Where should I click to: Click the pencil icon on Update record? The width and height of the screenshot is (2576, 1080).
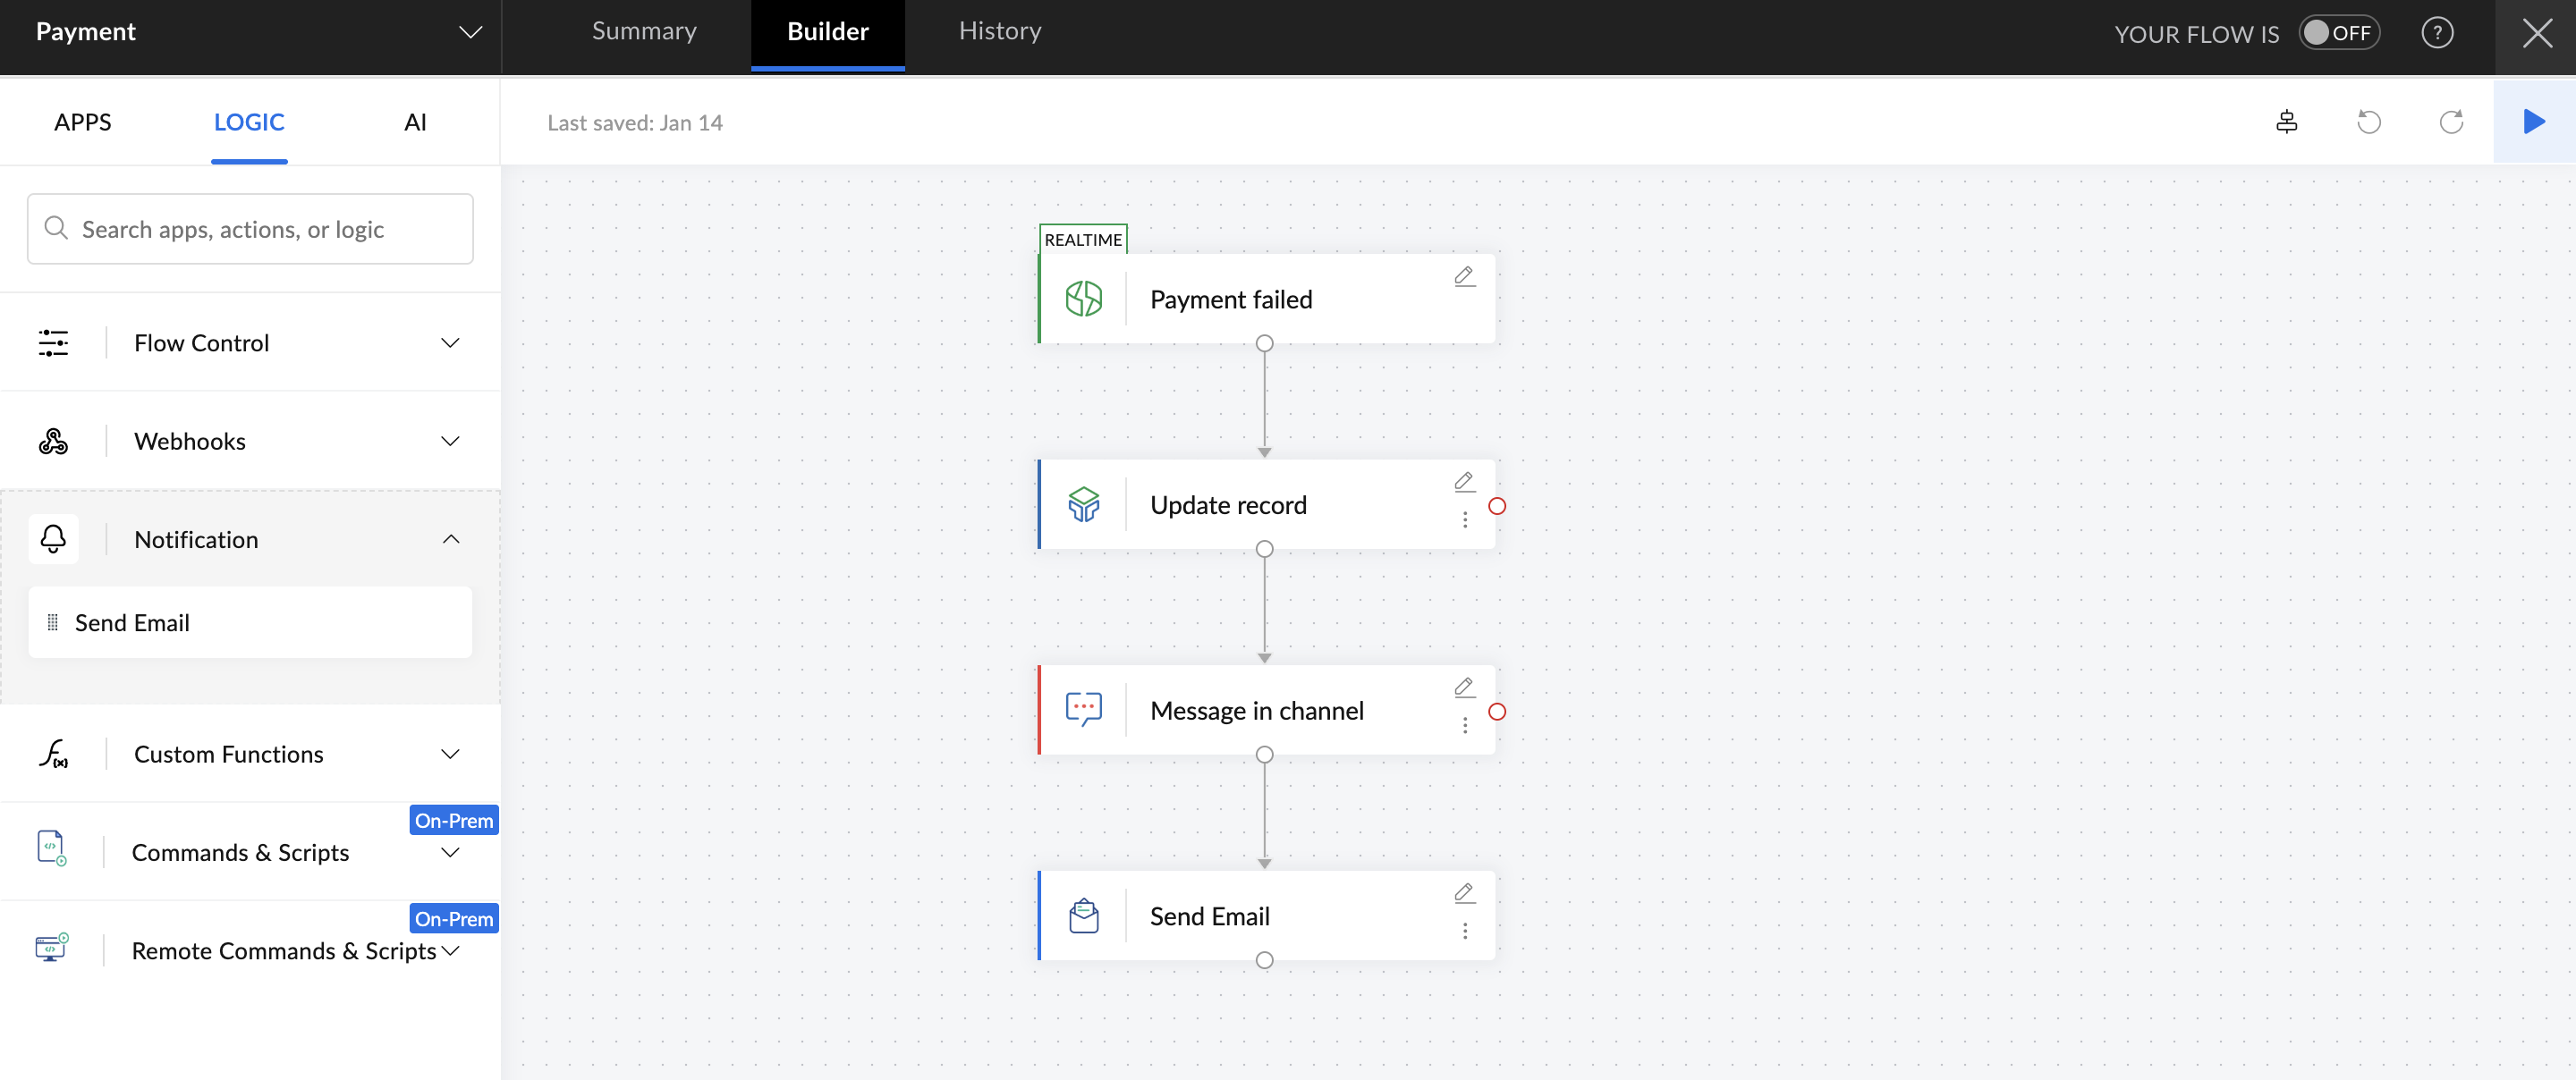point(1464,482)
